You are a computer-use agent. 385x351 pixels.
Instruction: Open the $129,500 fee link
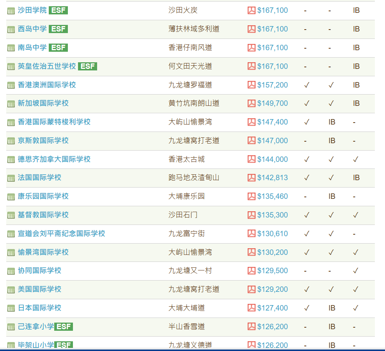[273, 271]
